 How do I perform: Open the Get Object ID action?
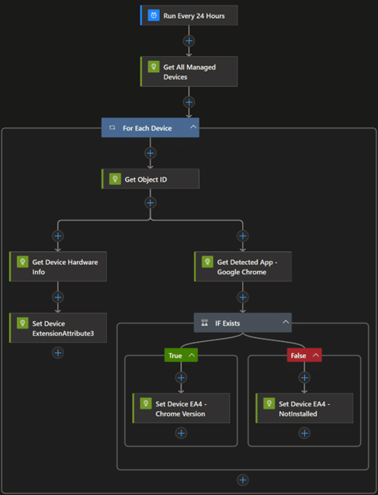(151, 179)
